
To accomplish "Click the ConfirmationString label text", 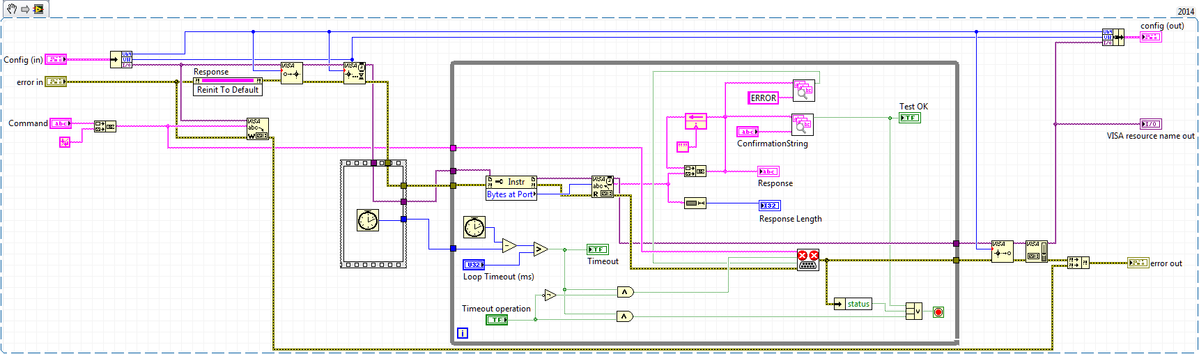I will (773, 144).
